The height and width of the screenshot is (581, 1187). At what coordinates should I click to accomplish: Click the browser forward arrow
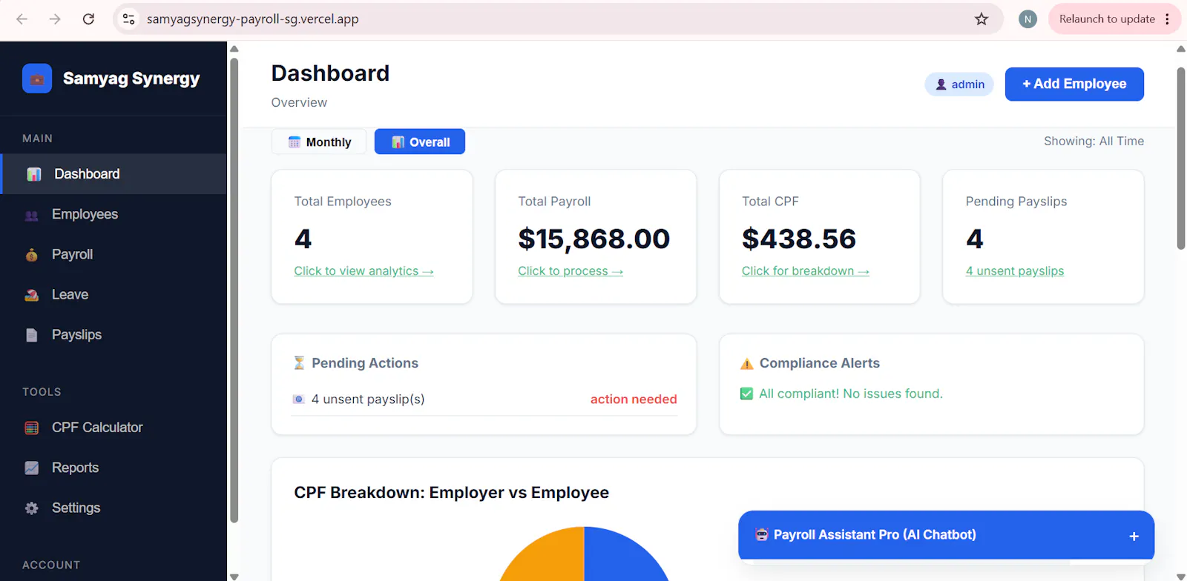(x=55, y=19)
